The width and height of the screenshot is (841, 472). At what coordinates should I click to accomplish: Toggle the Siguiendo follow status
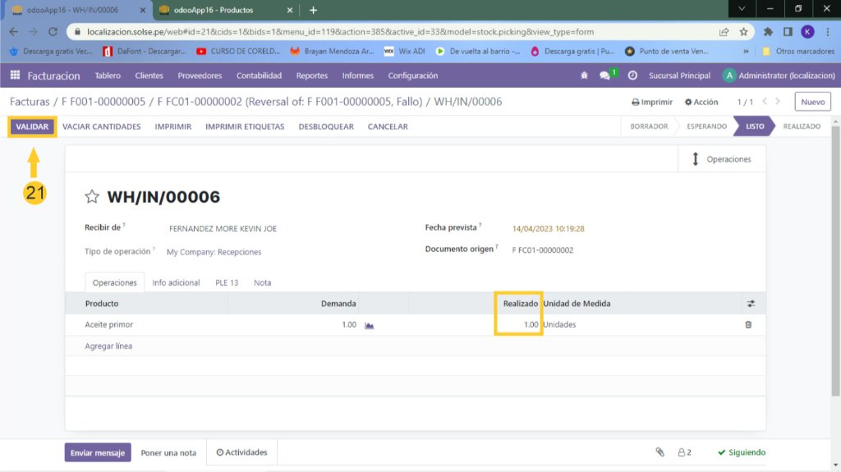coord(741,452)
